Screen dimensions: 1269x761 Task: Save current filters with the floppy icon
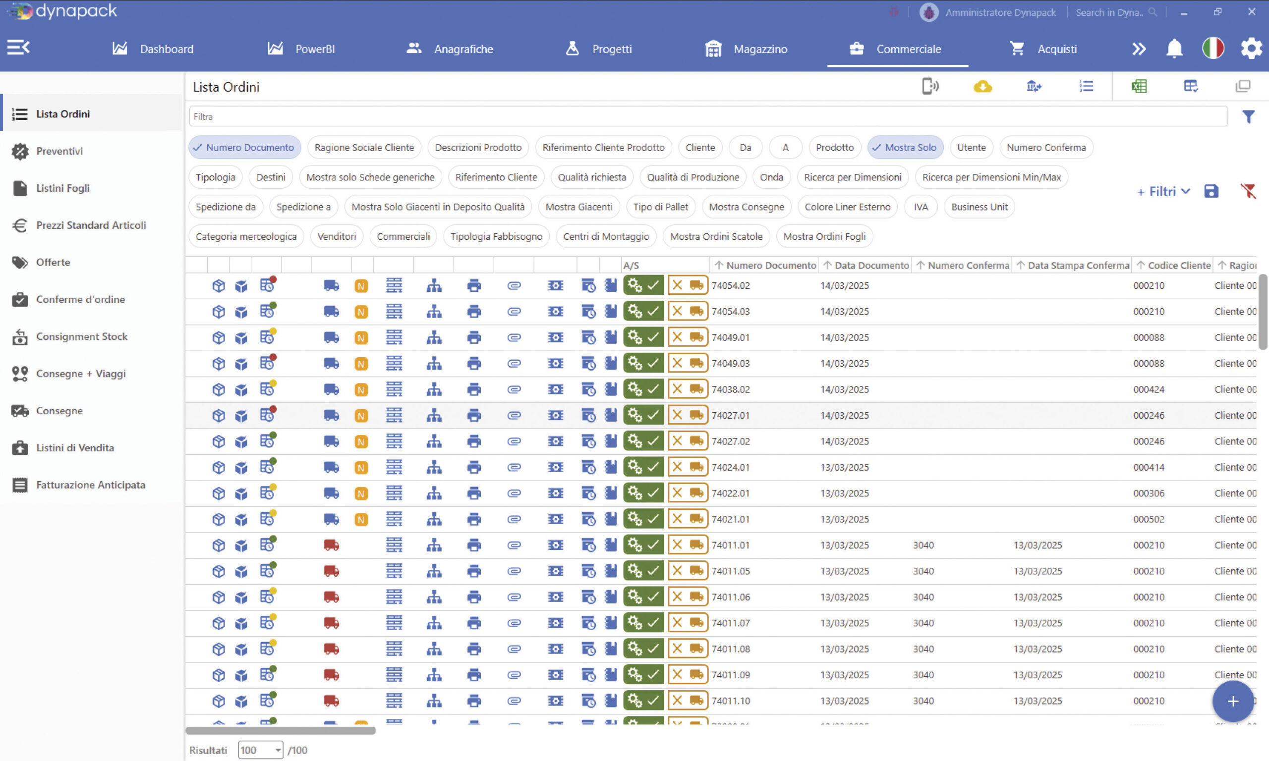(1211, 191)
